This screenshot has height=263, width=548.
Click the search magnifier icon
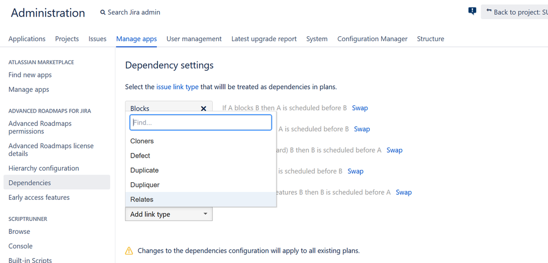[x=103, y=13]
